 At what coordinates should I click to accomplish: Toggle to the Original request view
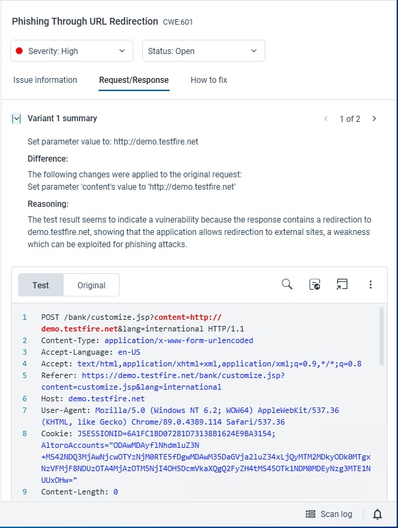[91, 285]
